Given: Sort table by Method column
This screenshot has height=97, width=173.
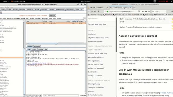Looking at the screenshot, I should [46, 21].
